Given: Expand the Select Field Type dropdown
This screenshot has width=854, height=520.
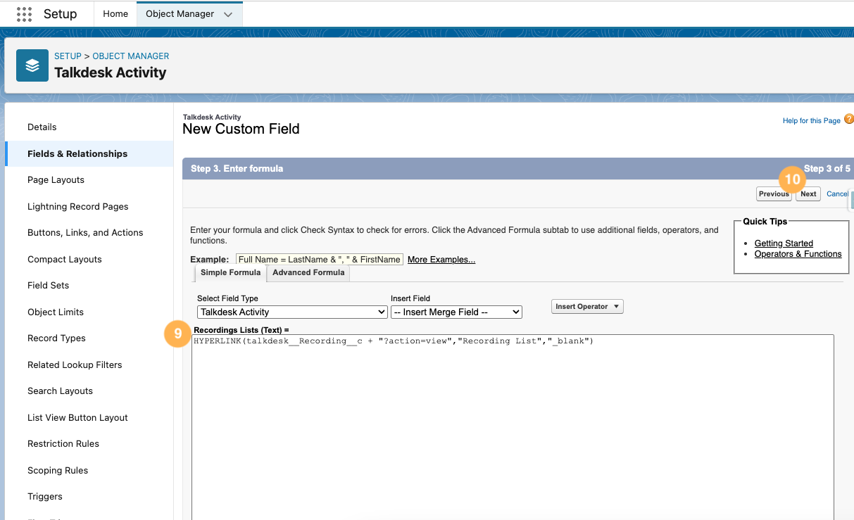Looking at the screenshot, I should click(292, 312).
